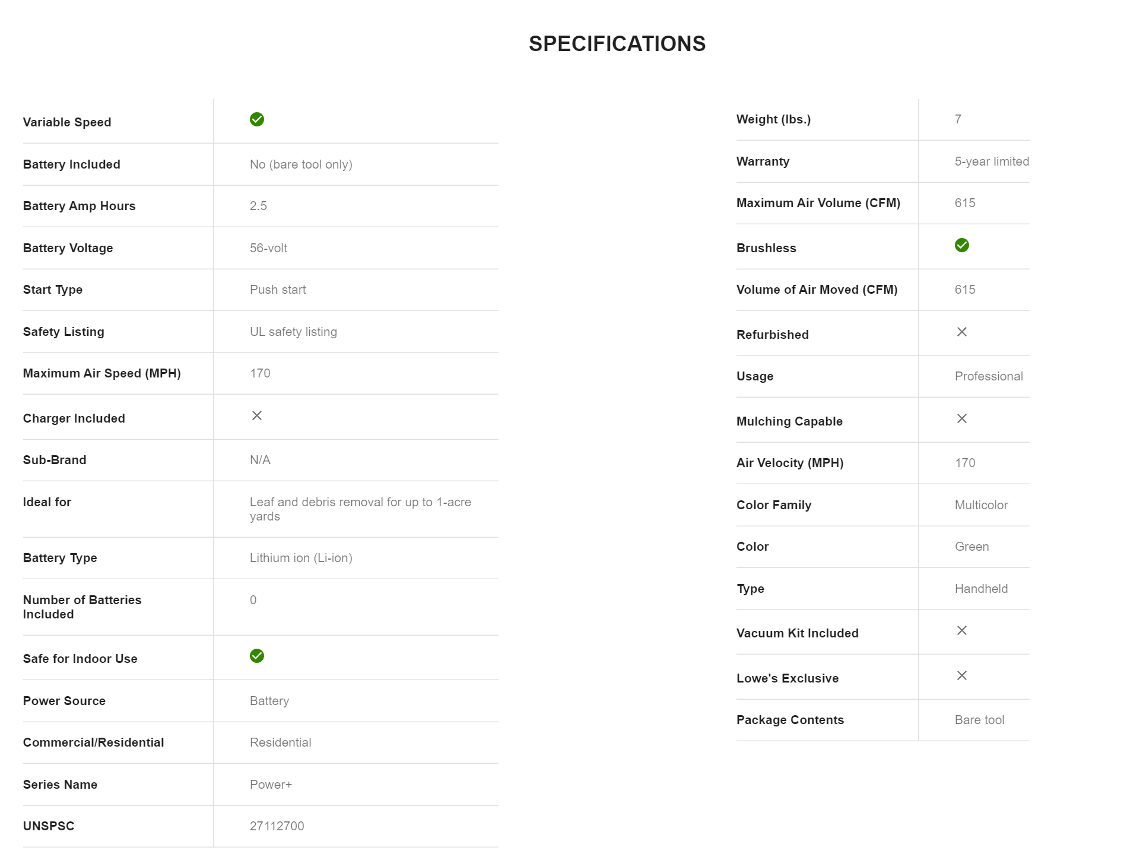
Task: Click the Package Contents value Bare tool
Action: [979, 720]
